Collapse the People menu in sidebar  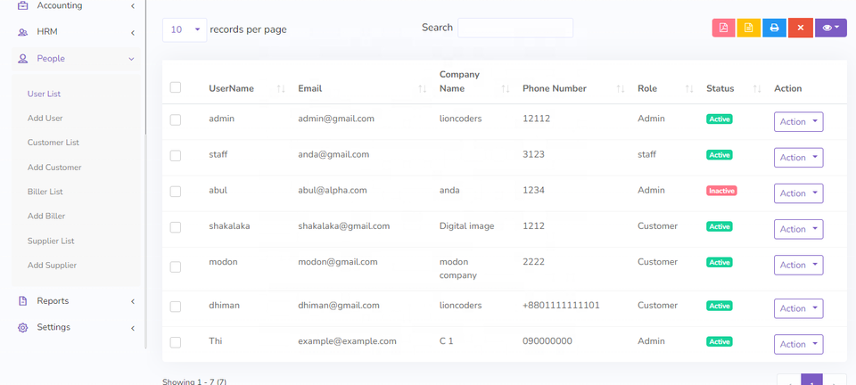coord(132,59)
